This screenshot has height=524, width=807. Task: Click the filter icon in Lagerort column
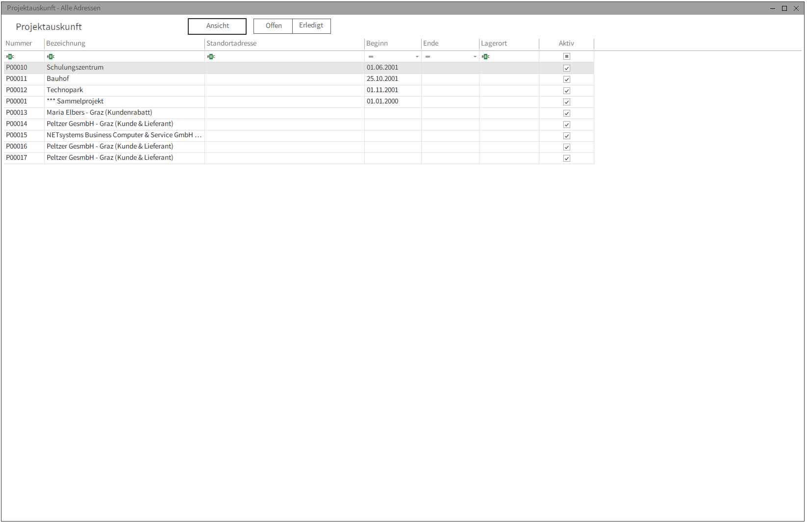[485, 57]
